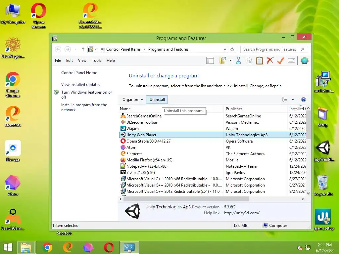This screenshot has height=254, width=339.
Task: Click the Forward navigation arrow
Action: (68, 49)
